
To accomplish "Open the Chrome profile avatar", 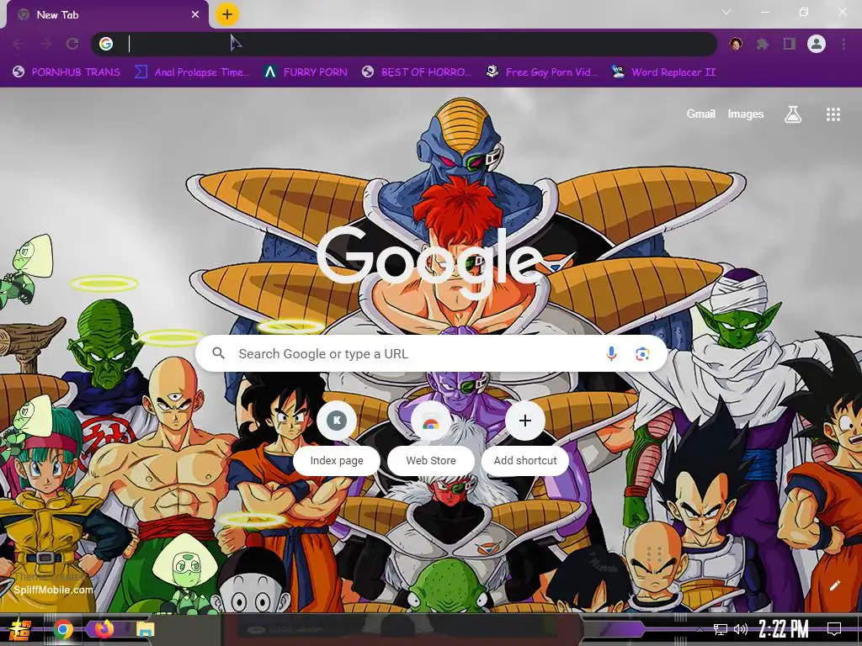I will coord(817,44).
